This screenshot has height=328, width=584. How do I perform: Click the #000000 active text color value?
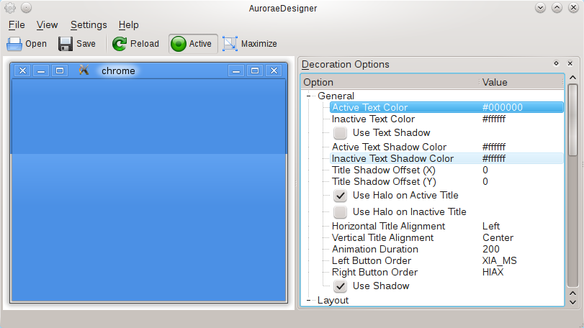pyautogui.click(x=503, y=107)
